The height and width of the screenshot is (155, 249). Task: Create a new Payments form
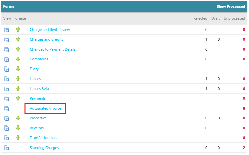(x=18, y=98)
